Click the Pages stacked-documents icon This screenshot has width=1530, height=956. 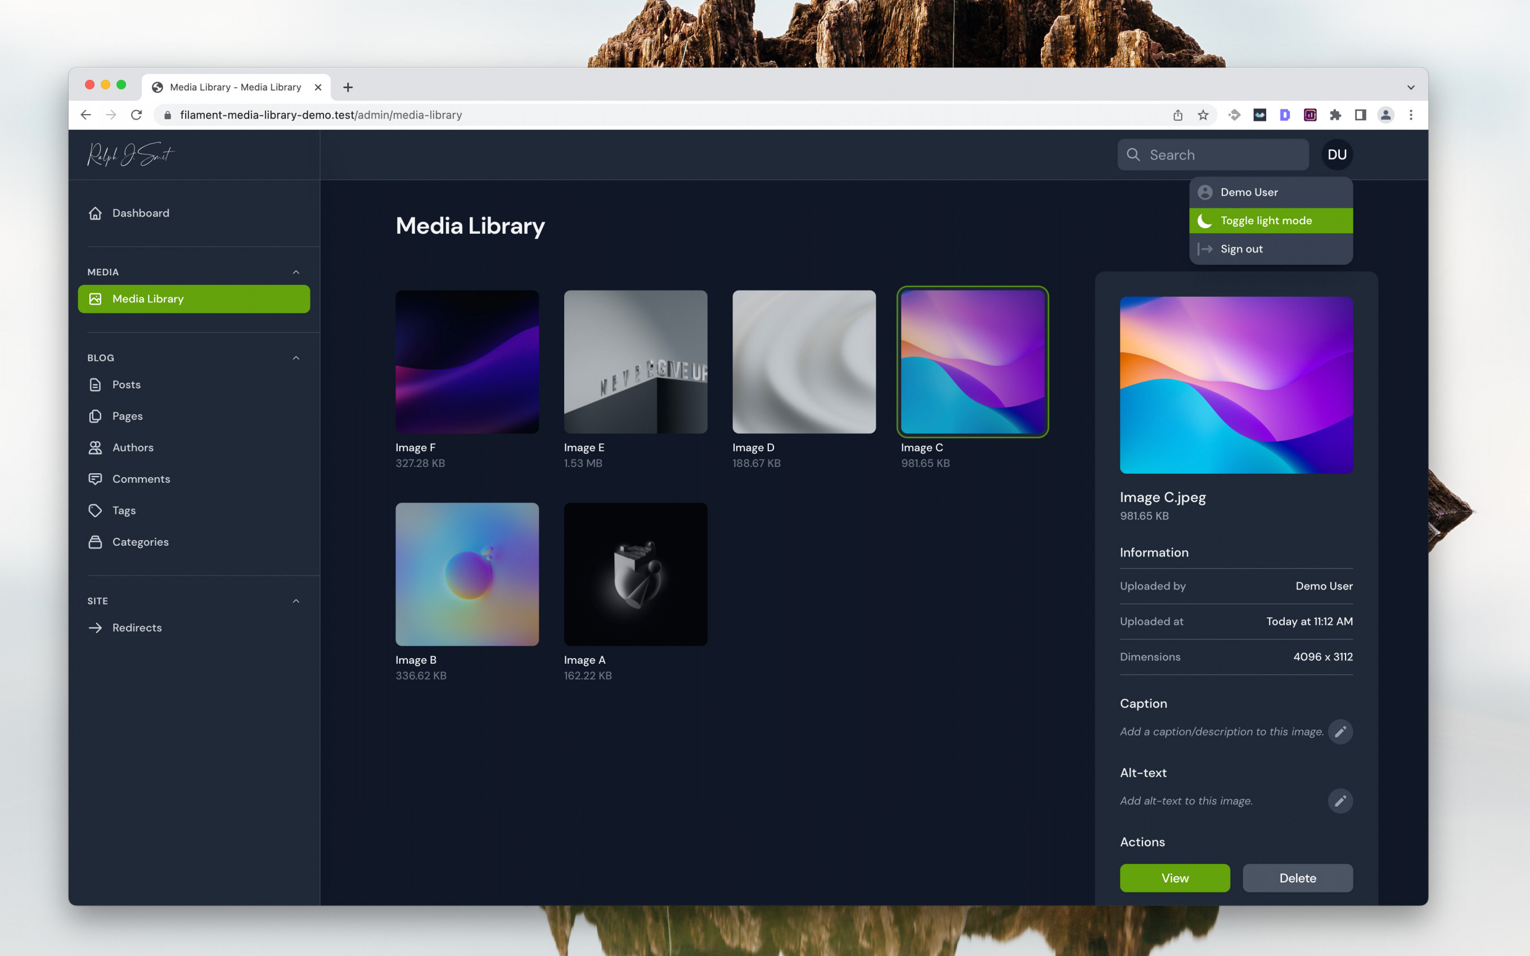(x=95, y=416)
